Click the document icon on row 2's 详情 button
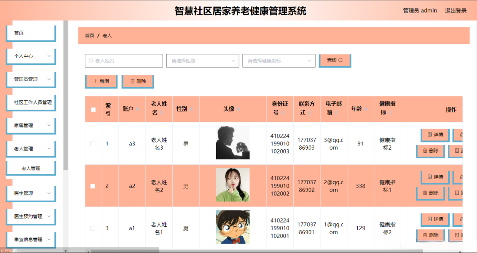The height and width of the screenshot is (253, 477). pyautogui.click(x=429, y=177)
